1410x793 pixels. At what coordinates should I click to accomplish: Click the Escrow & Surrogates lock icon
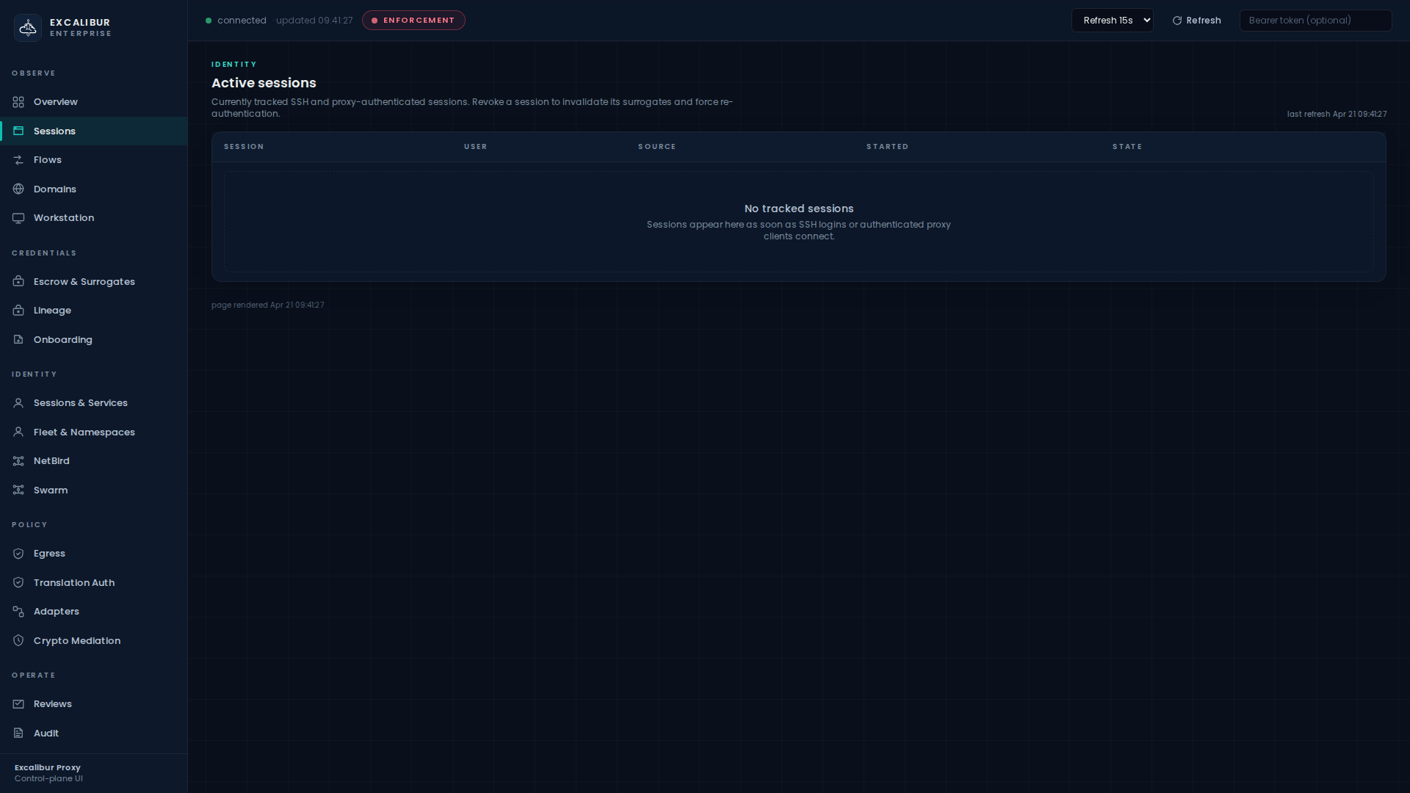(18, 282)
